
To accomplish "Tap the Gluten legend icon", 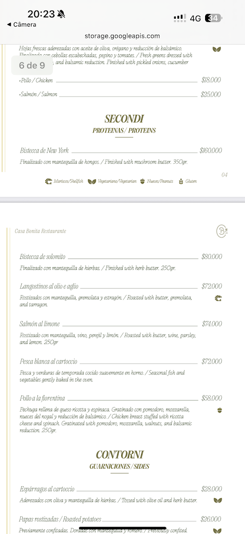I will [x=181, y=182].
